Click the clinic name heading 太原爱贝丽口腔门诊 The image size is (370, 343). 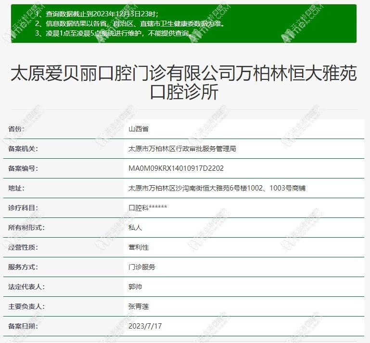point(184,82)
